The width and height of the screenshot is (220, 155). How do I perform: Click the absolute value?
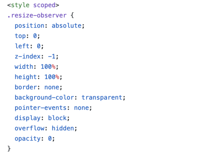[x=66, y=26]
